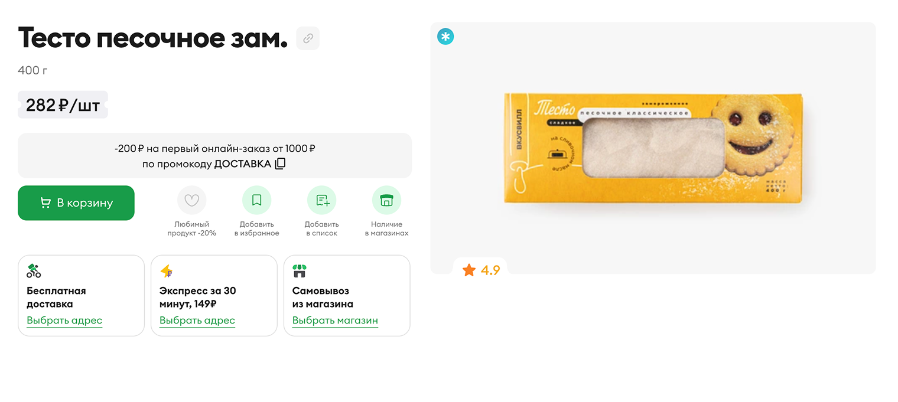The height and width of the screenshot is (402, 898).
Task: Choose address for express delivery
Action: pos(197,321)
